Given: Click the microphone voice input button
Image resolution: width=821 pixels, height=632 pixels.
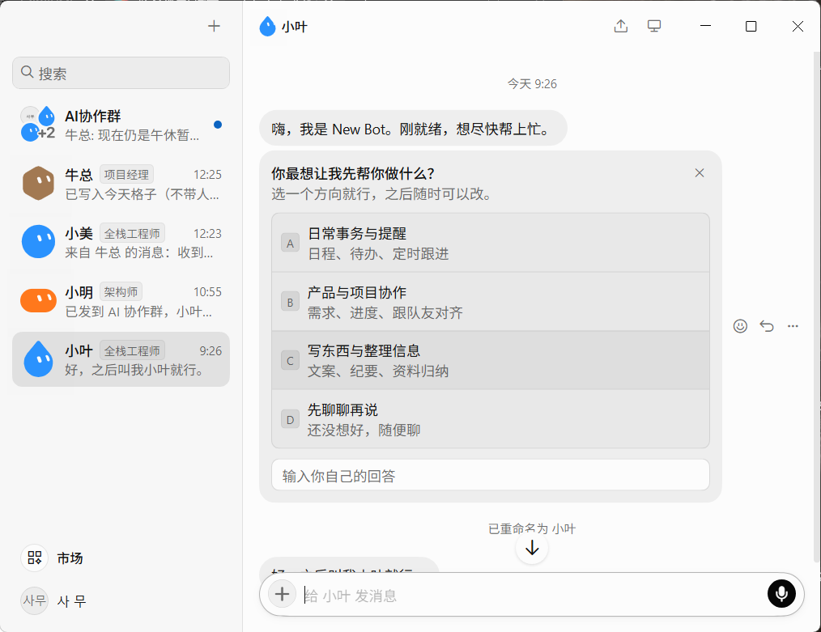Looking at the screenshot, I should pyautogui.click(x=781, y=594).
